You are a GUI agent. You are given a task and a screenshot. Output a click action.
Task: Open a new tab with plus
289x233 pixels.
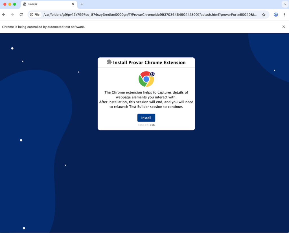[x=82, y=4]
